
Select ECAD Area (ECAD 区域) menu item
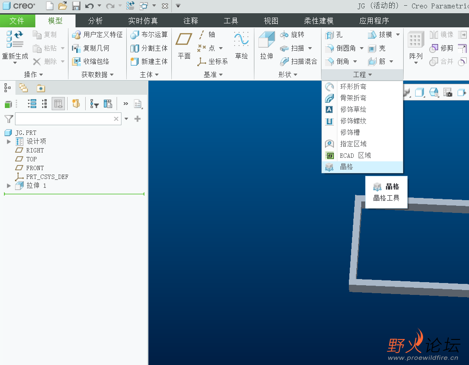click(362, 156)
